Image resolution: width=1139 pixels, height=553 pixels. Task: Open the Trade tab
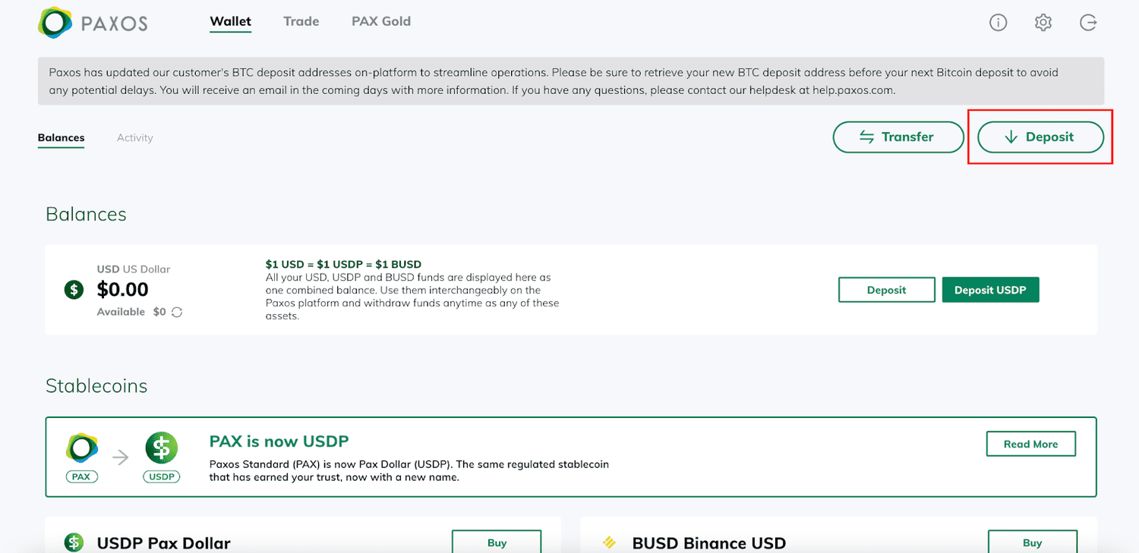click(301, 21)
